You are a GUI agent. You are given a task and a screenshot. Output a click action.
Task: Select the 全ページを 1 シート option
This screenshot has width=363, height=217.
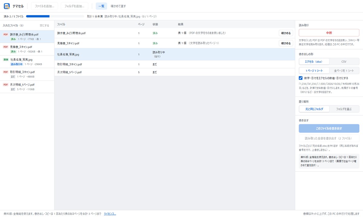pyautogui.click(x=344, y=71)
